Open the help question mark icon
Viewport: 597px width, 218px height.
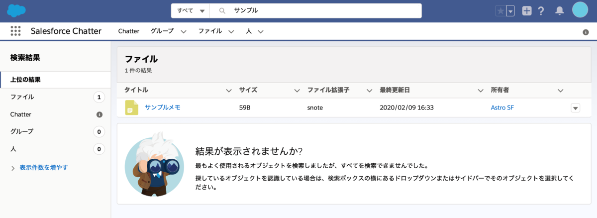(541, 10)
